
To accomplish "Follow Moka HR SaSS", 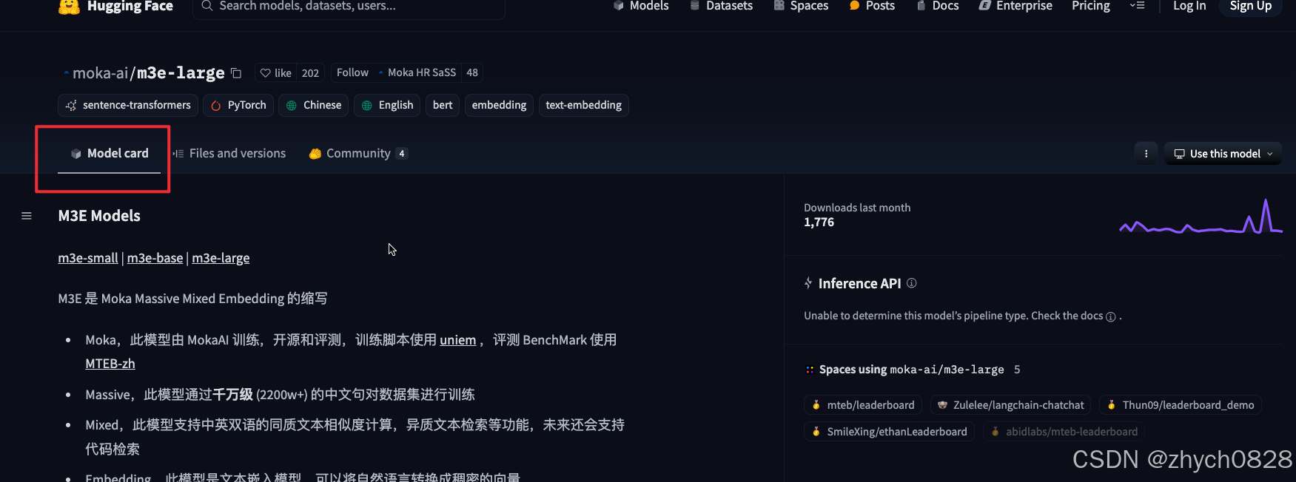I will tap(352, 72).
